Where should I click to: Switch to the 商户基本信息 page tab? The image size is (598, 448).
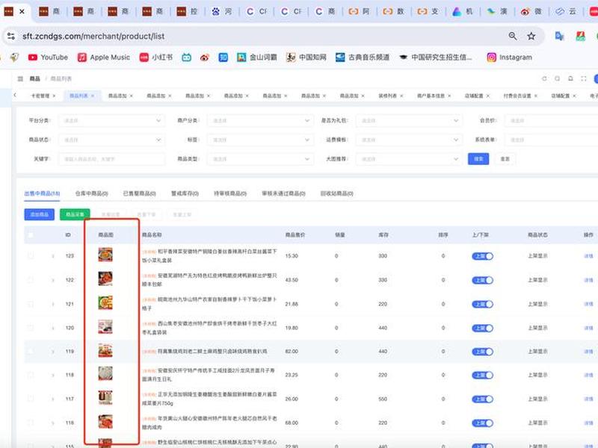(x=431, y=96)
